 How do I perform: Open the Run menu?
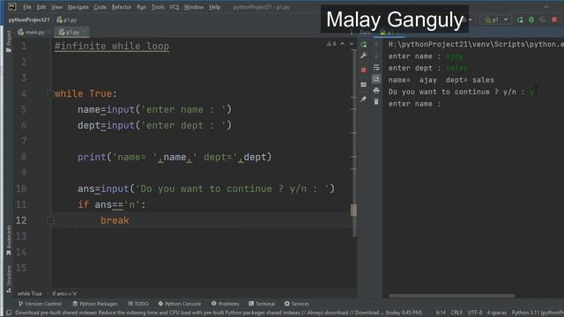tap(142, 7)
